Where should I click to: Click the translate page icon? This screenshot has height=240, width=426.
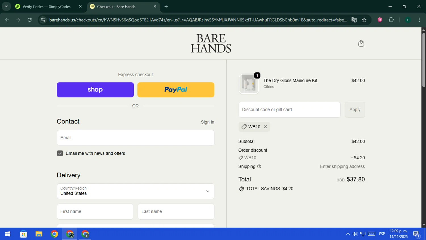click(x=354, y=20)
